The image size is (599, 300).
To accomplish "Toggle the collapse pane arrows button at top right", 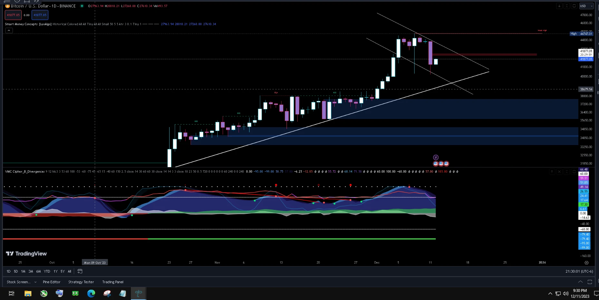I will point(567,6).
